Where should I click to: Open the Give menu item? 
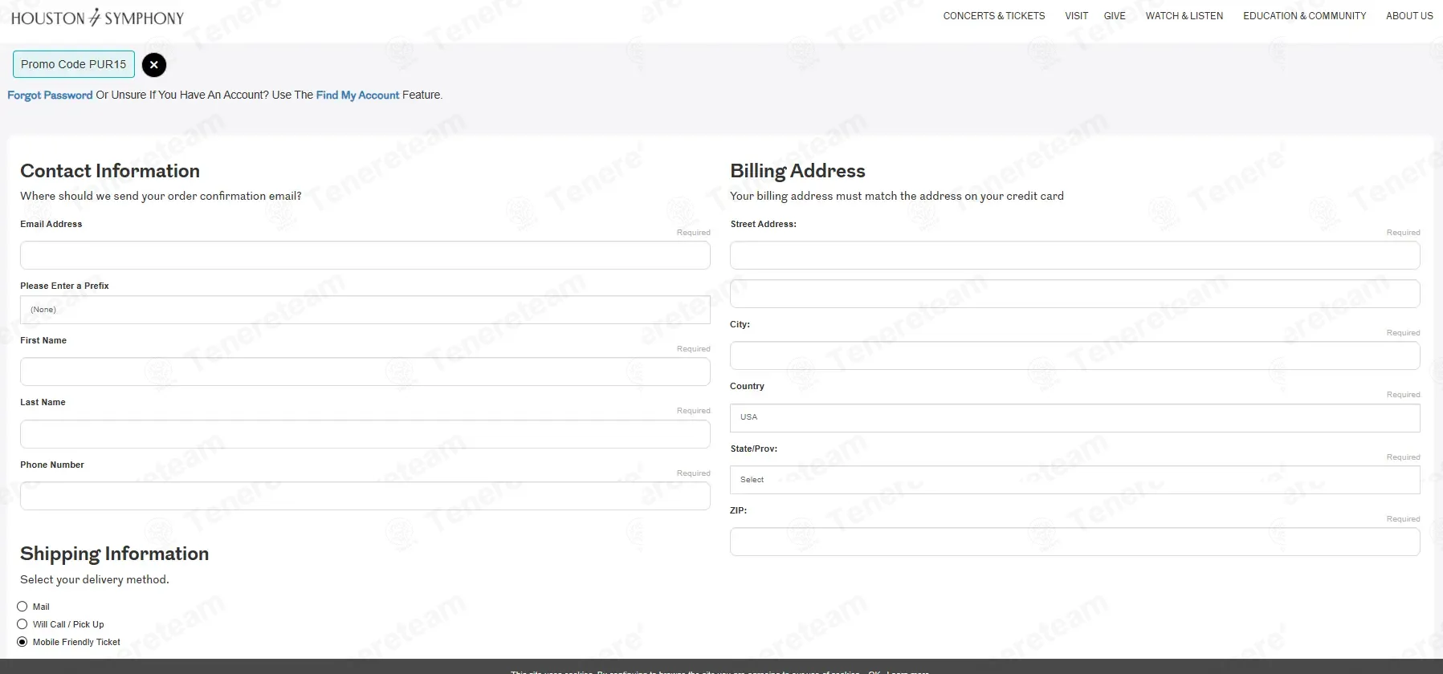[x=1114, y=16]
